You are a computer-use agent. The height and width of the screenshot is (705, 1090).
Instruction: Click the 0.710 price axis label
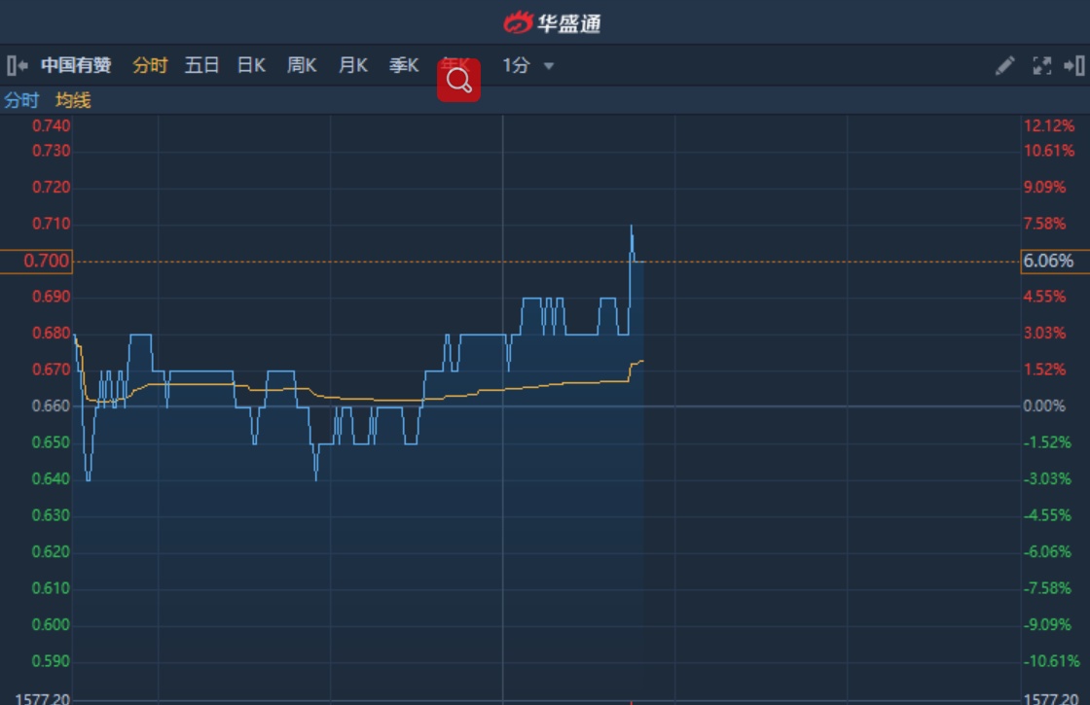point(51,224)
